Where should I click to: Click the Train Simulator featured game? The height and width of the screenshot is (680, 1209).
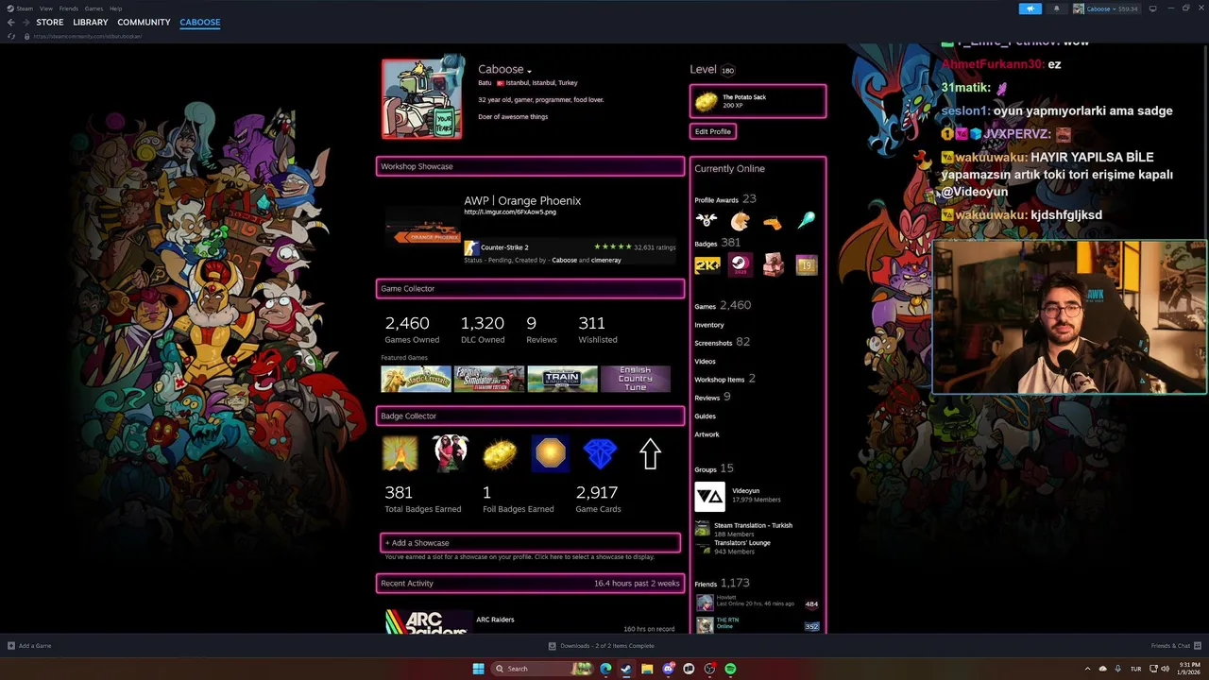pyautogui.click(x=562, y=379)
